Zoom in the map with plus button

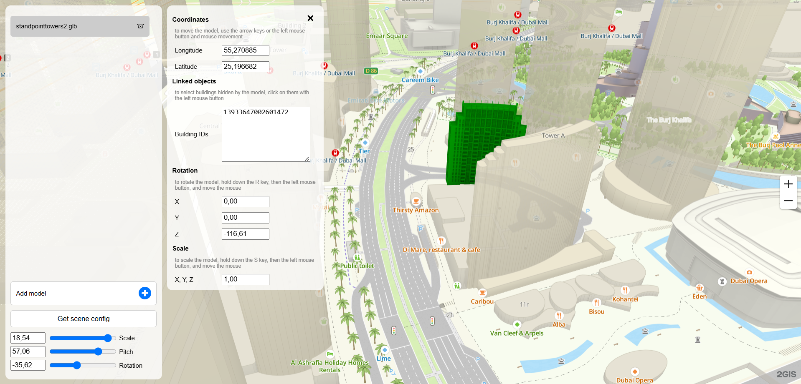788,184
